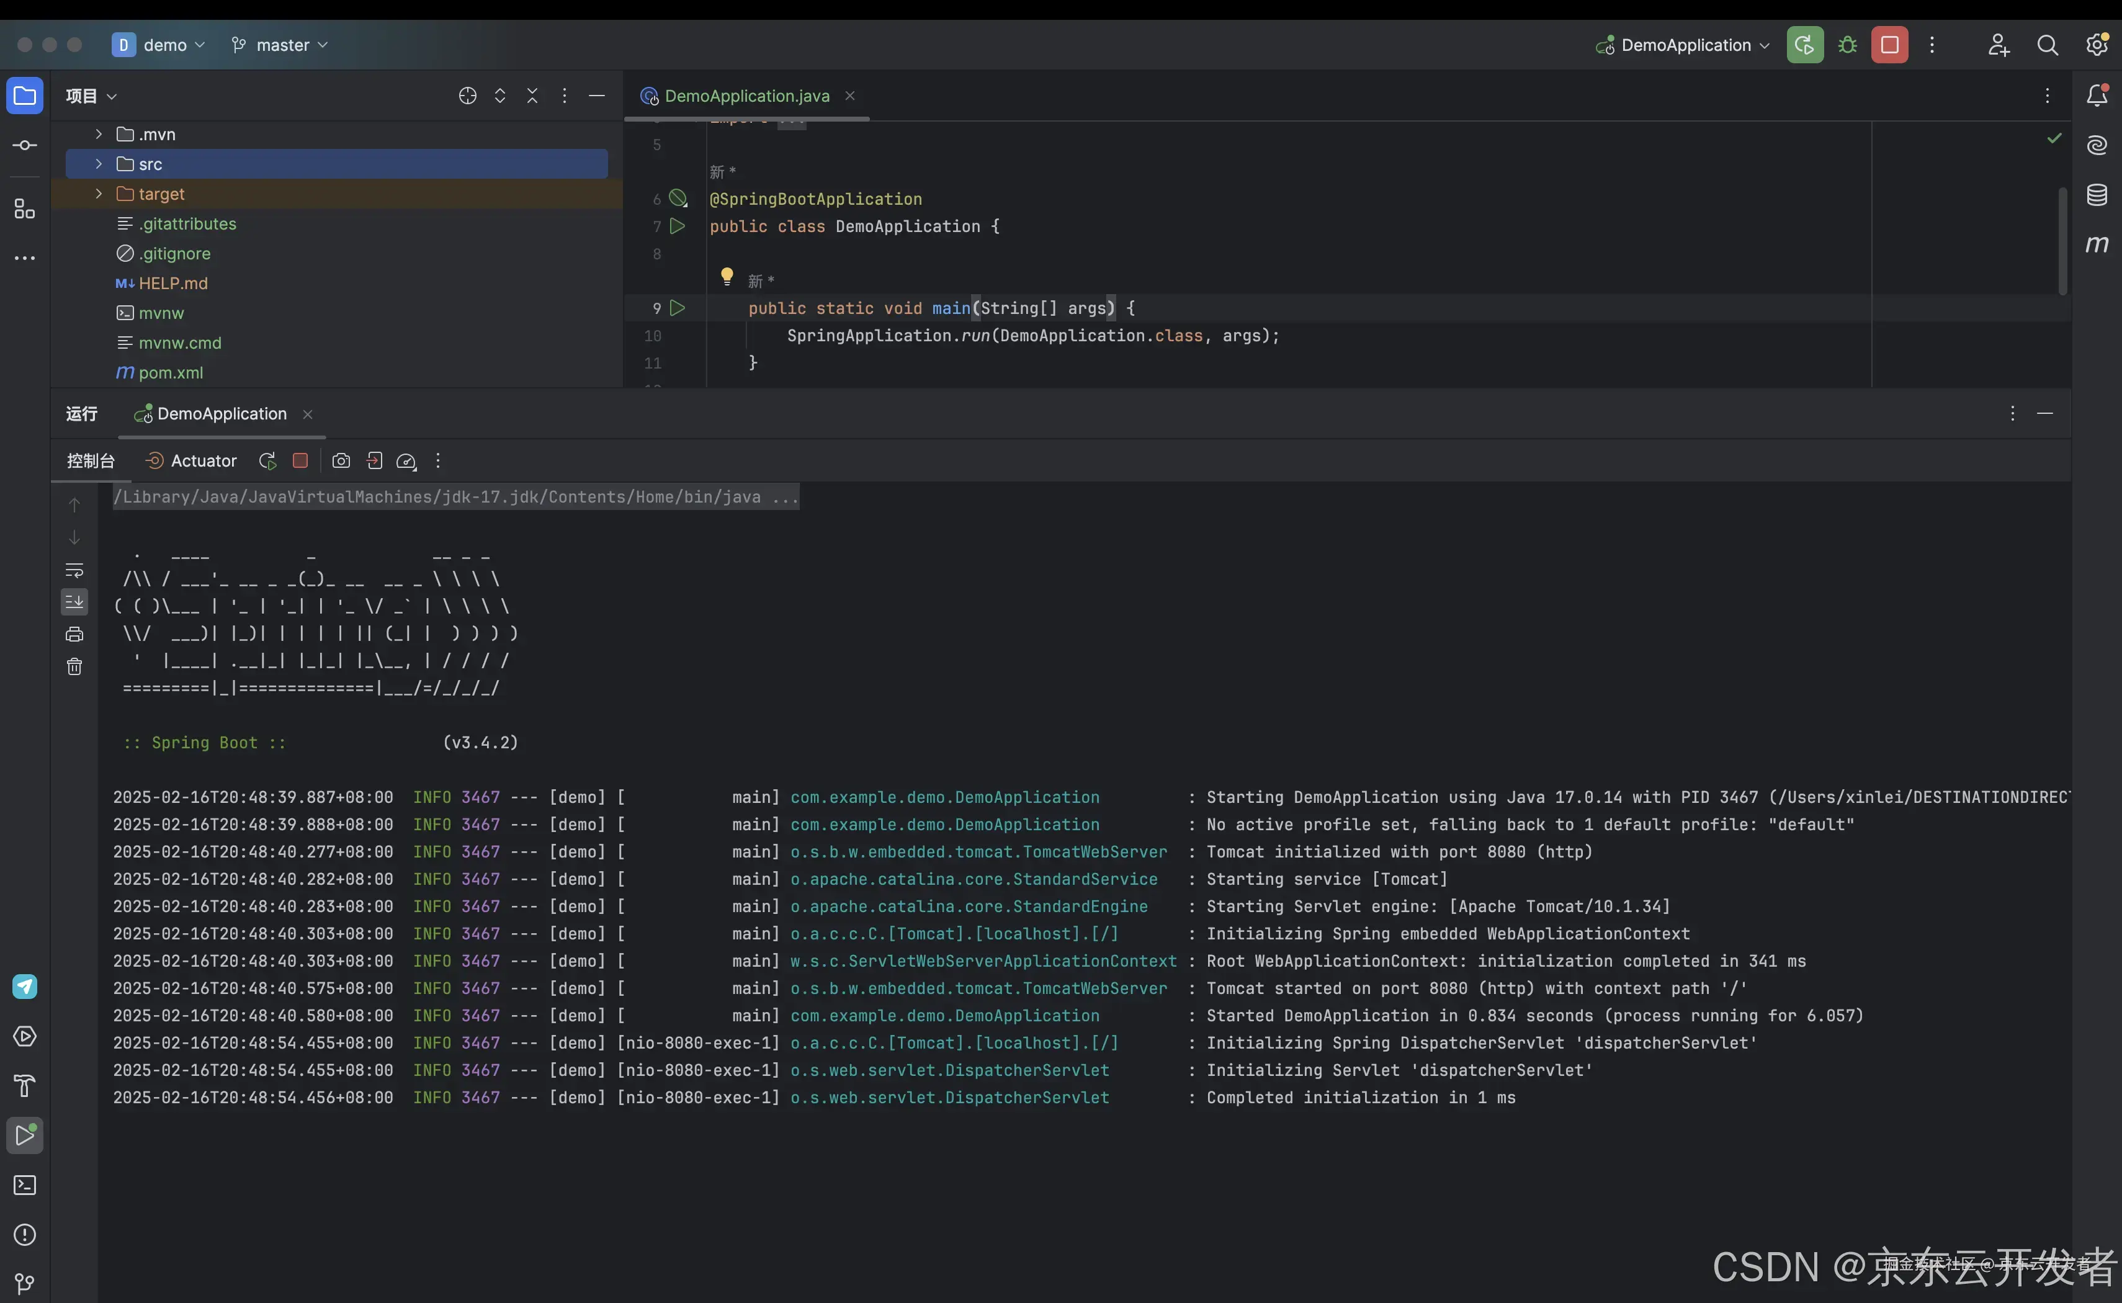Click the exit arrow icon in console toolbar
The height and width of the screenshot is (1303, 2122).
[x=374, y=461]
